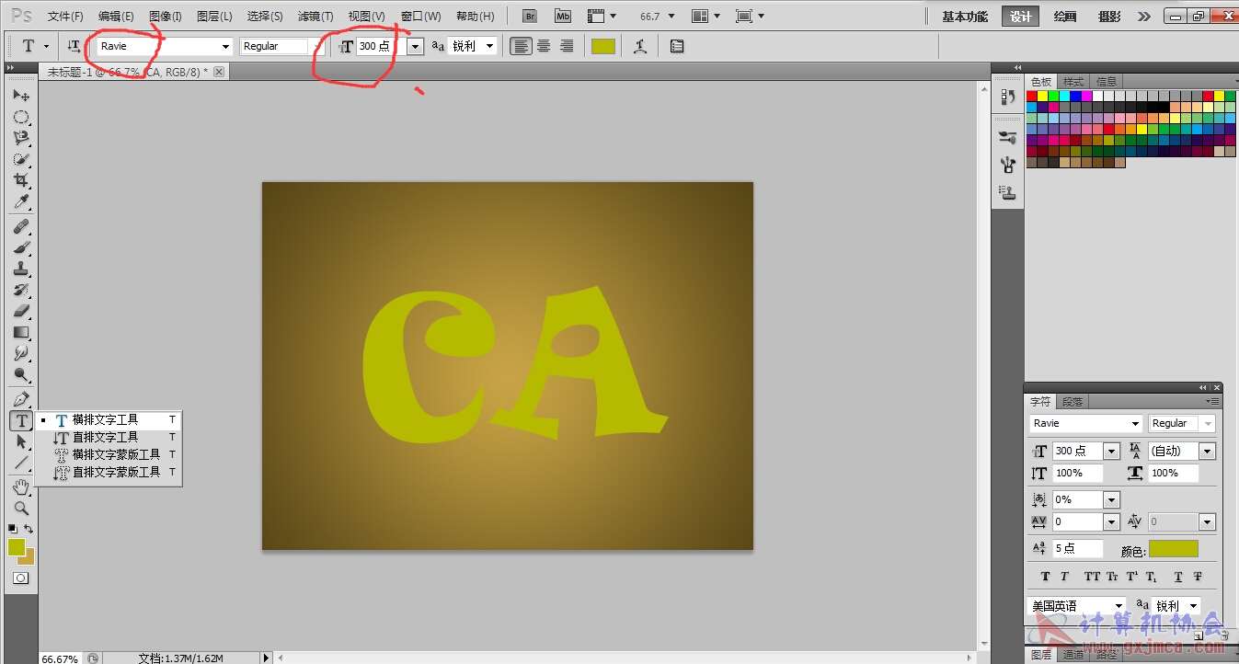Viewport: 1239px width, 664px height.
Task: Choose 直排文字工具 from the flyout
Action: pos(105,437)
